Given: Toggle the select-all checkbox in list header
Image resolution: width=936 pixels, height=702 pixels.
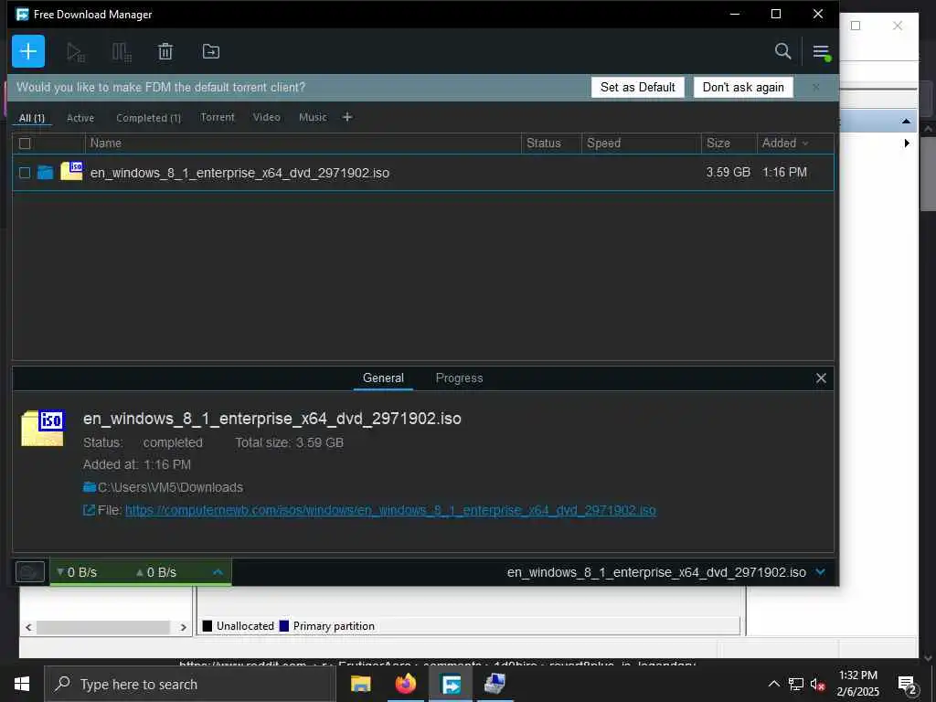Looking at the screenshot, I should [25, 144].
